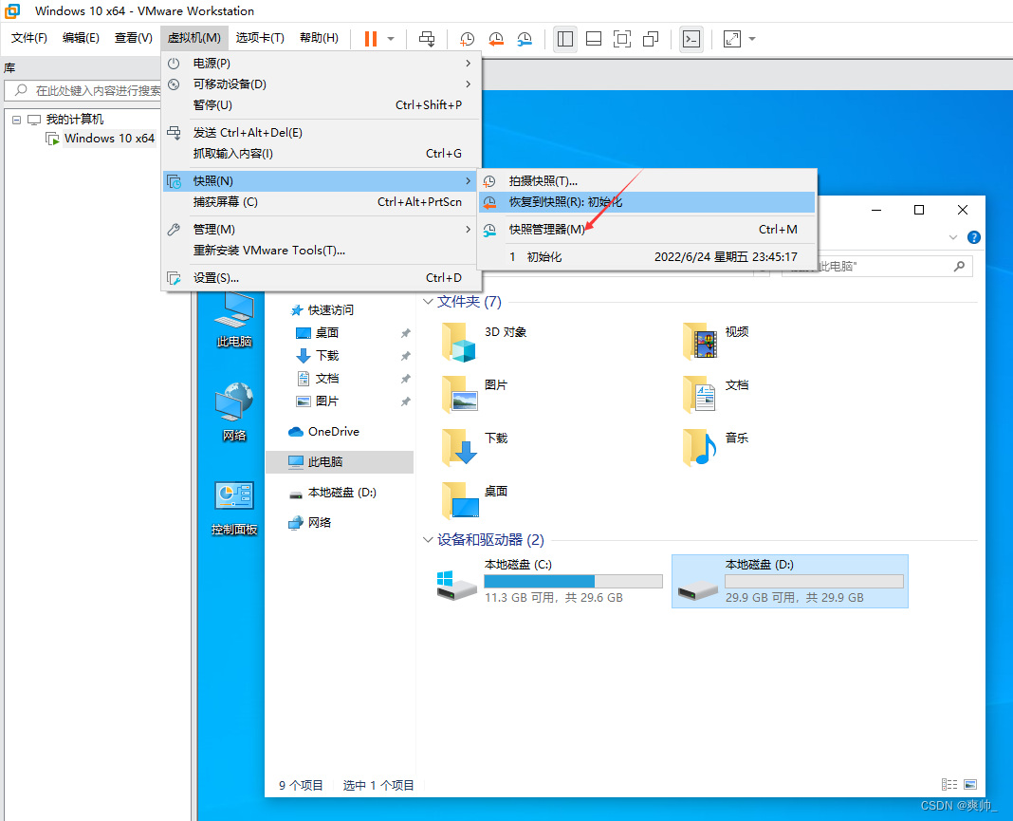
Task: Open the console view toolbar icon
Action: 691,39
